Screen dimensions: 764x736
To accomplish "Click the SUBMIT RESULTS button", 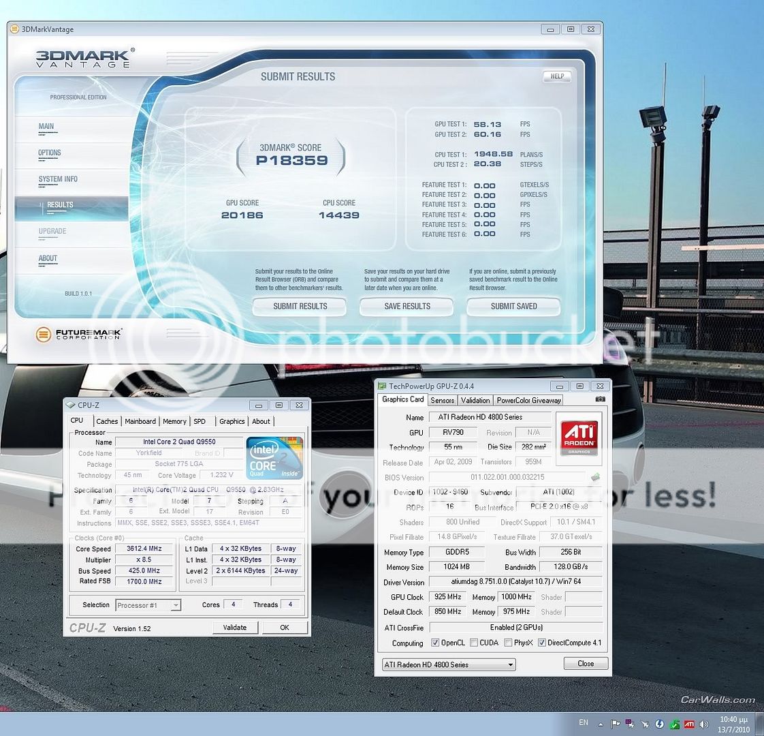I will tap(300, 307).
